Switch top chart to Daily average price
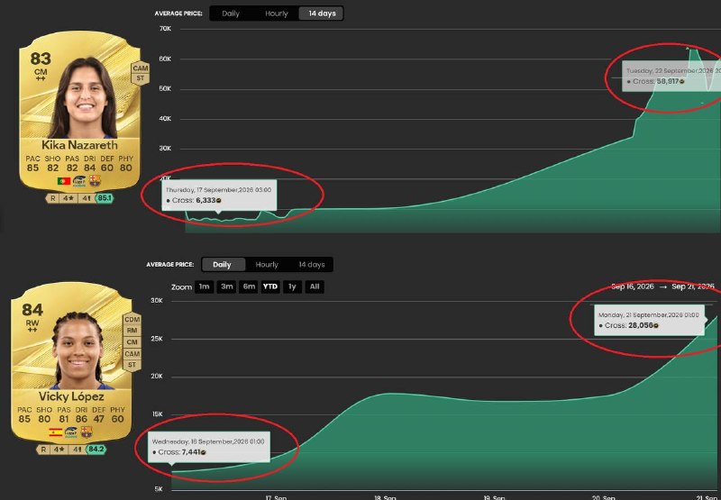The width and height of the screenshot is (721, 500). click(x=231, y=14)
